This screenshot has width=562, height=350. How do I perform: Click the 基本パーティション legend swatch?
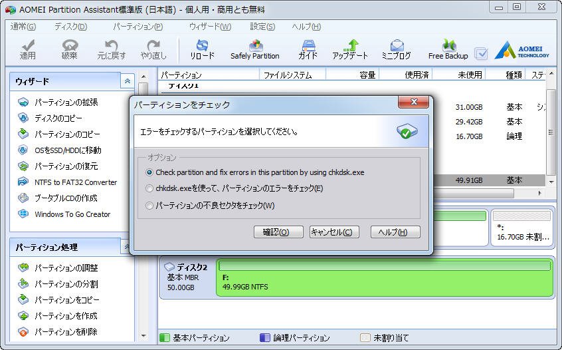(x=165, y=338)
